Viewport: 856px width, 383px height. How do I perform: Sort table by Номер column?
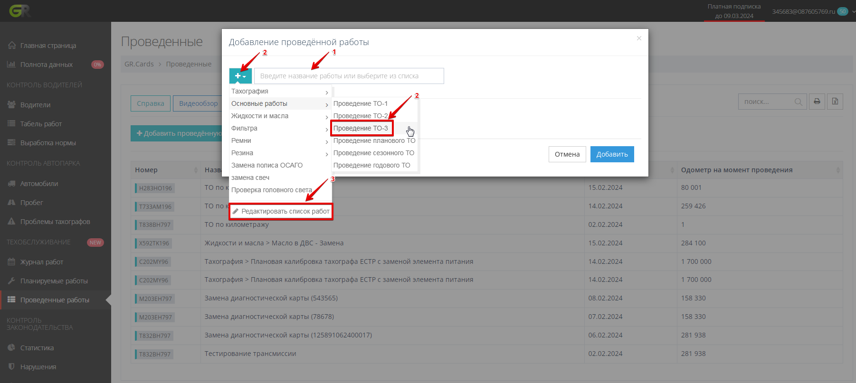point(166,170)
